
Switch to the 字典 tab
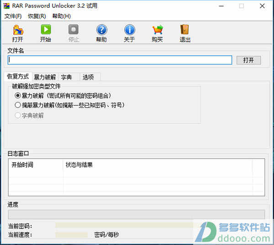point(69,77)
